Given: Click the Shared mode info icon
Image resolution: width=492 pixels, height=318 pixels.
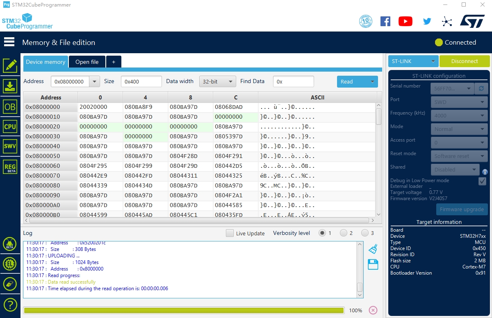Looking at the screenshot, I should [485, 172].
